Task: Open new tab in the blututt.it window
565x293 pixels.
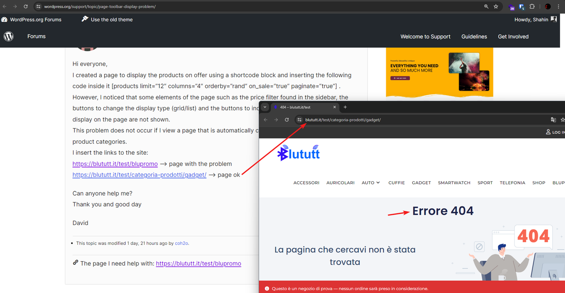Action: click(x=345, y=107)
